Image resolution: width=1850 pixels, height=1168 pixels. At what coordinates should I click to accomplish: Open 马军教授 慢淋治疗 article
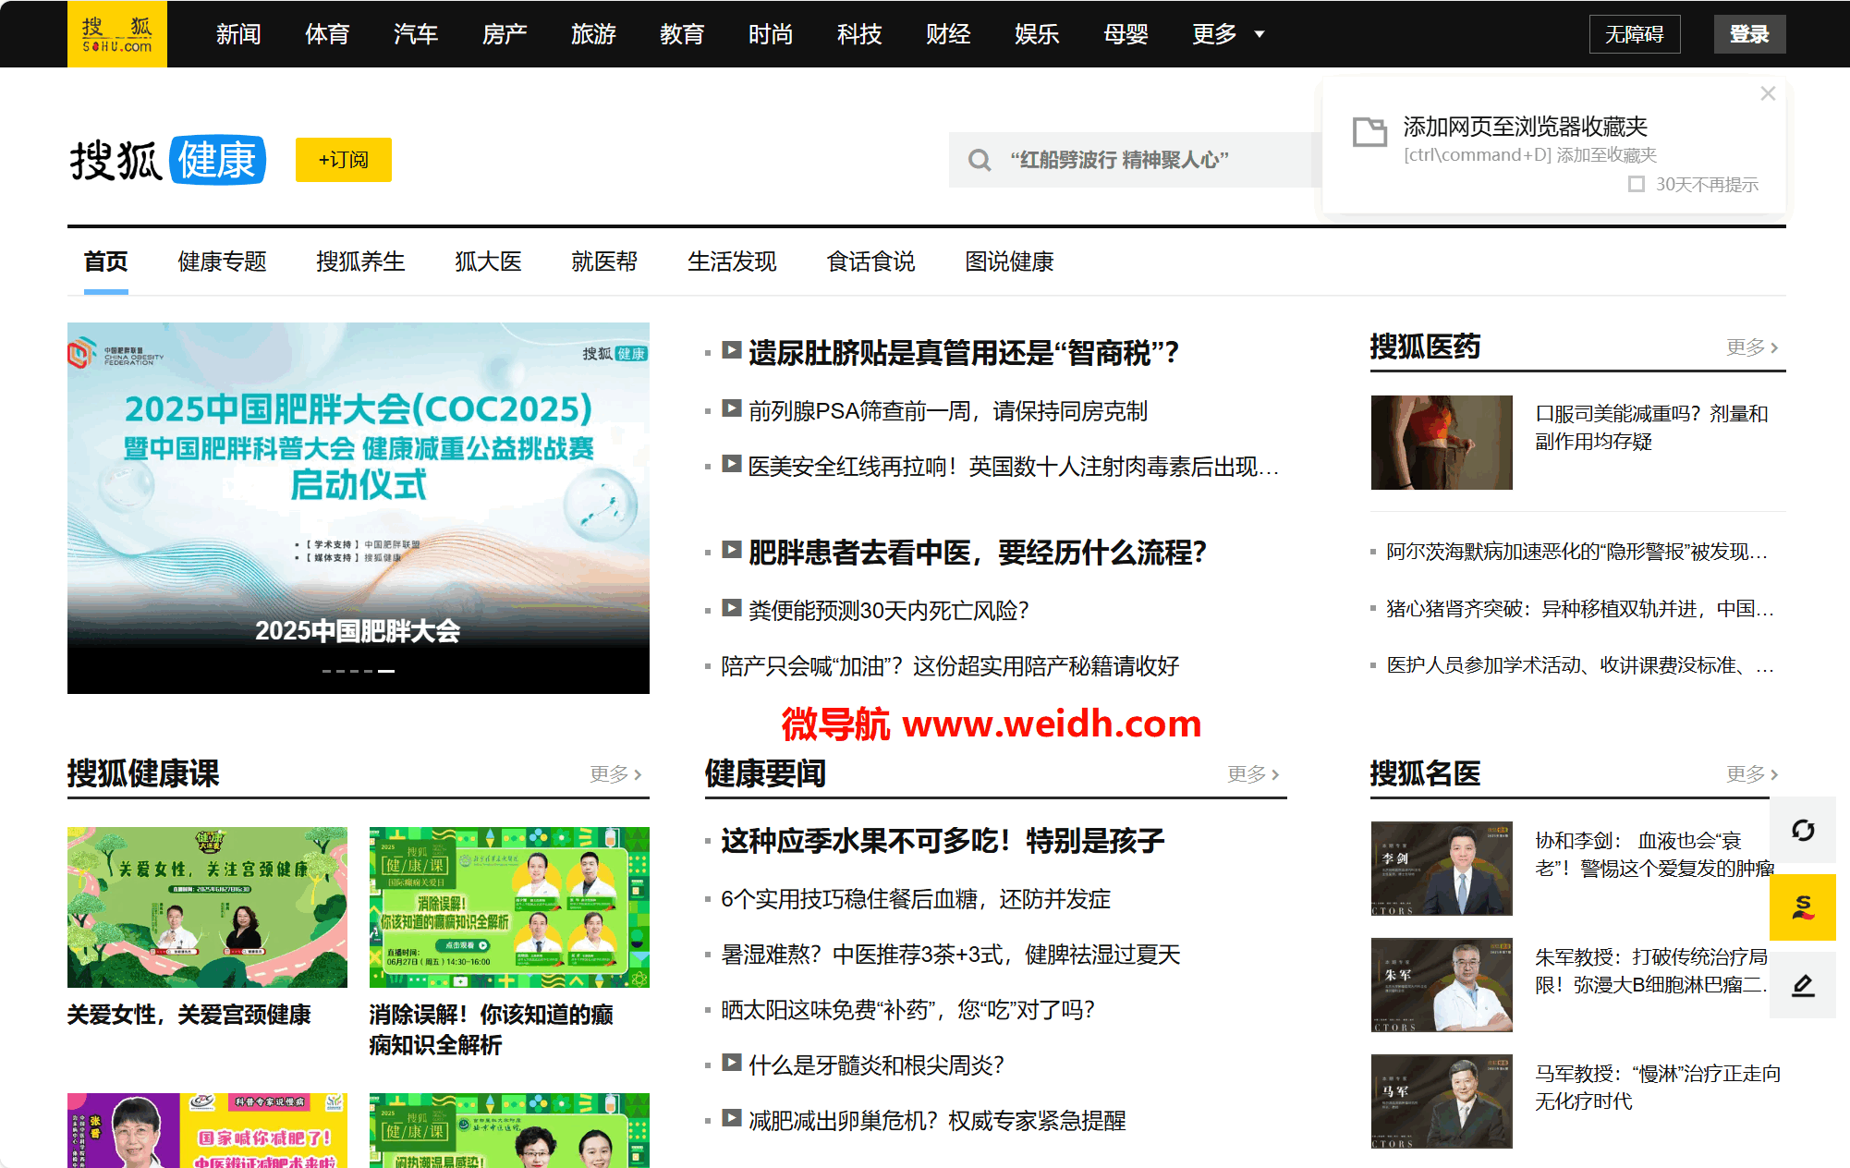1658,1087
